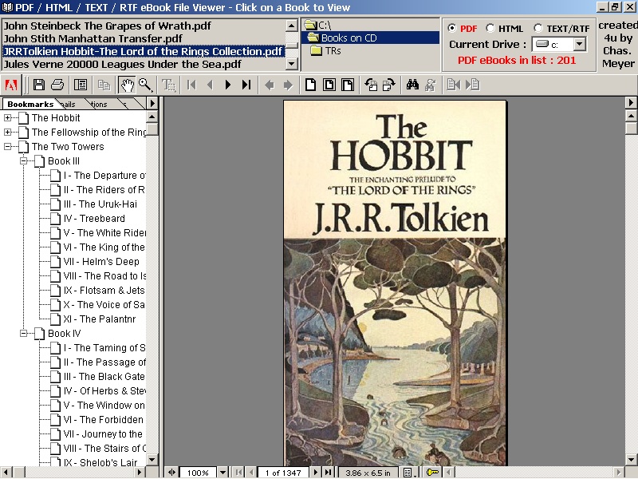Click the Print icon in the toolbar
The image size is (638, 479).
point(57,85)
